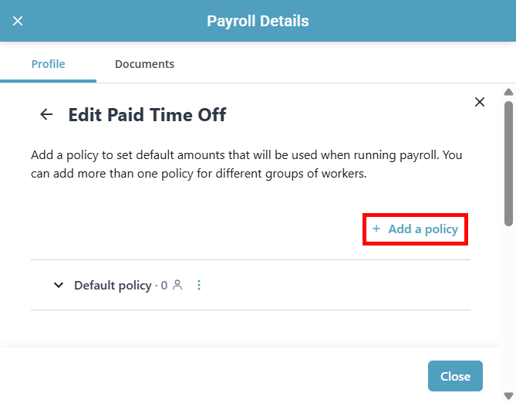Click the Edit Paid Time Off heading
Image resolution: width=516 pixels, height=403 pixels.
147,115
